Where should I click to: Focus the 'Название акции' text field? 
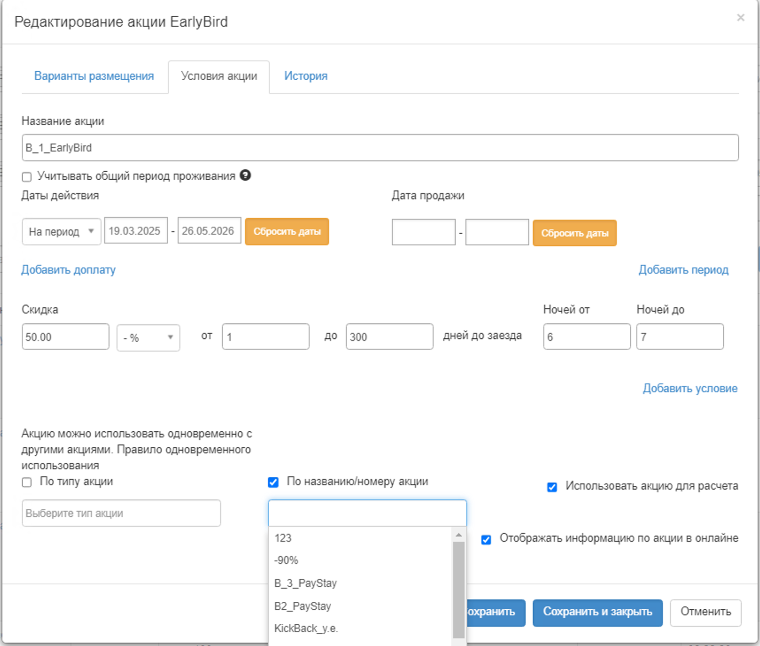pyautogui.click(x=380, y=148)
